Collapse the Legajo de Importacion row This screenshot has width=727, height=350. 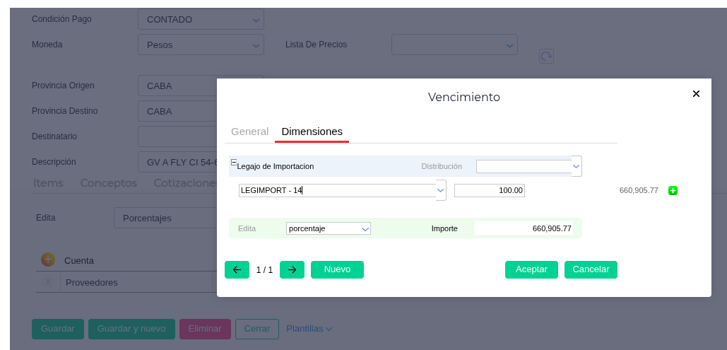coord(234,163)
